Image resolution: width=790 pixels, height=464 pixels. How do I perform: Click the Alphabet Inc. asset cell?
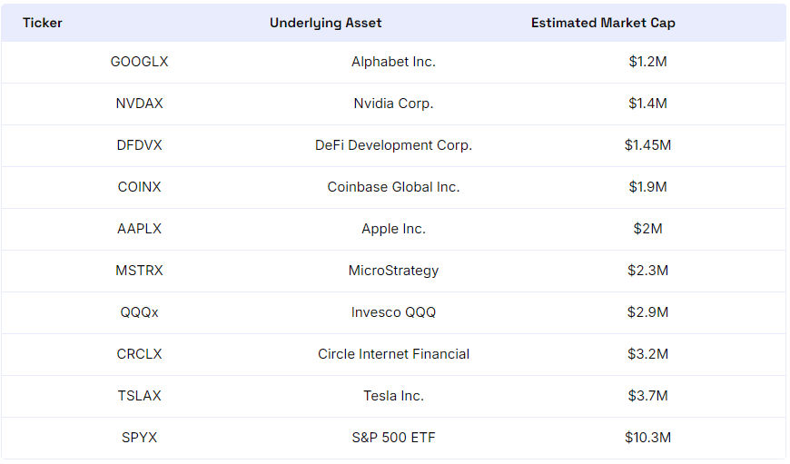click(393, 62)
